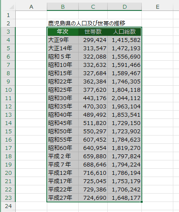Select row 1 header
Viewport: 179px width, 212px height.
coord(8,15)
